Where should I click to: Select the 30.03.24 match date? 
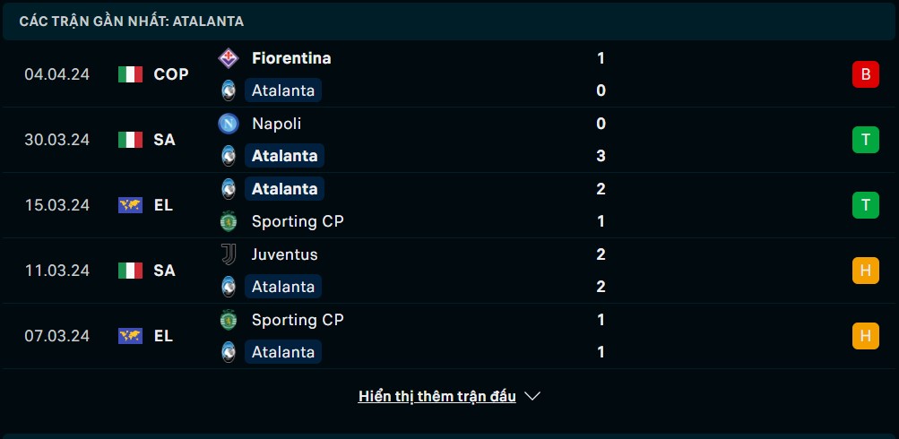coord(56,140)
